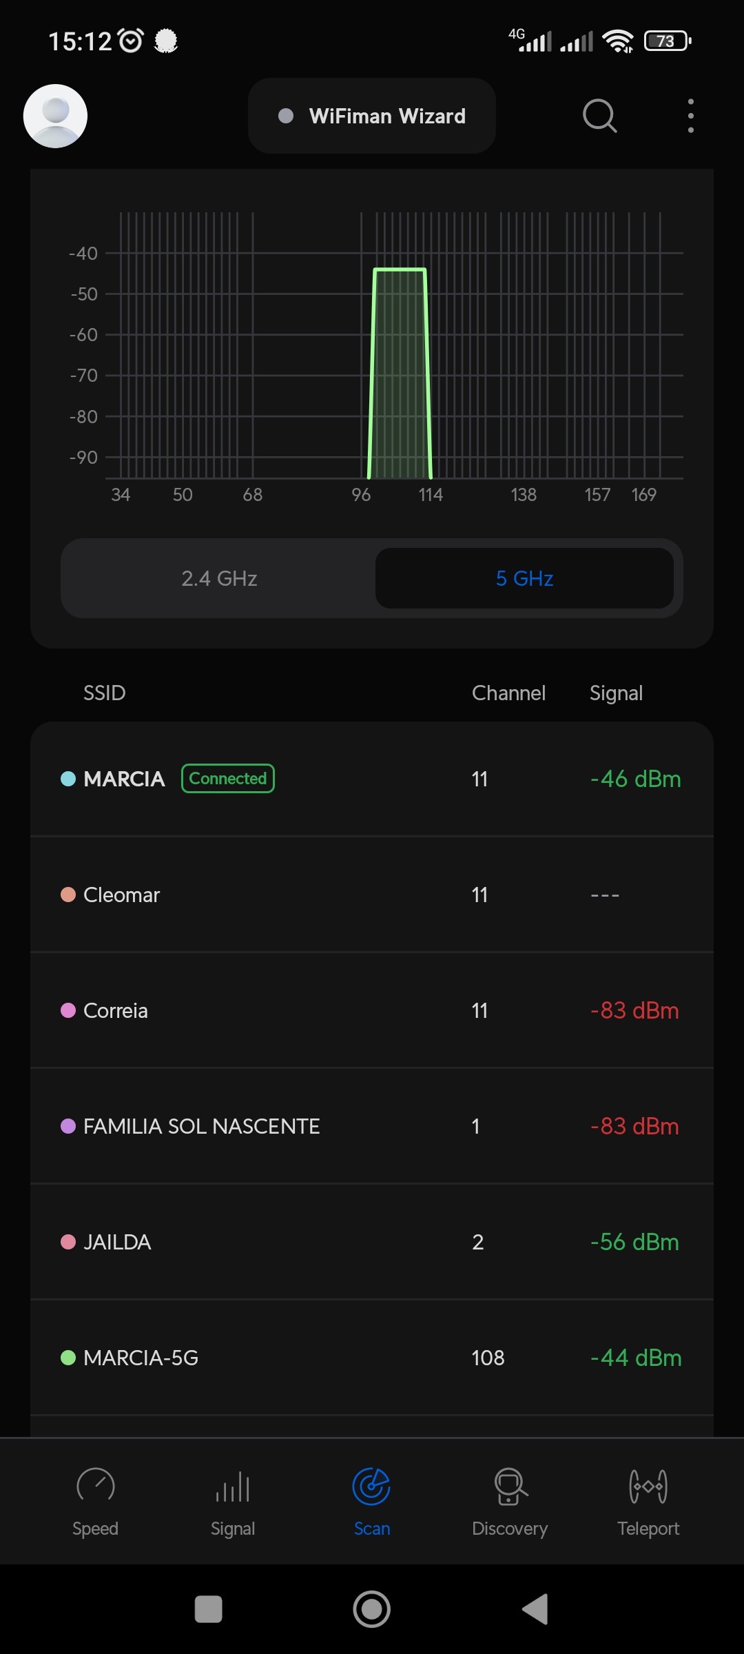
Task: Select the 5 GHz band
Action: click(524, 578)
